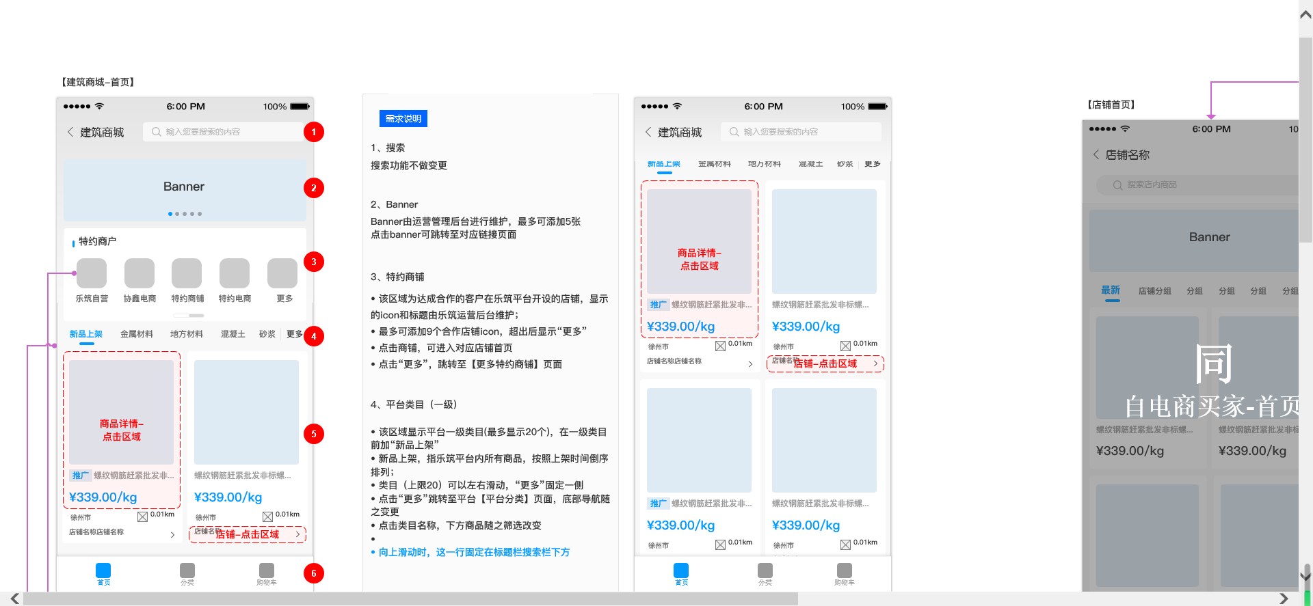Click scroll up arrow at top right

(x=1305, y=14)
